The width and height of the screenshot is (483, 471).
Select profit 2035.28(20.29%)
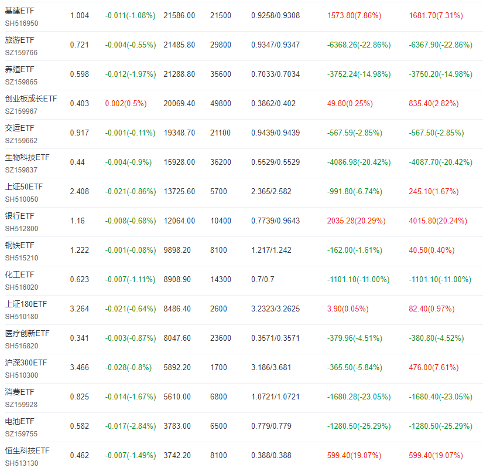click(357, 221)
